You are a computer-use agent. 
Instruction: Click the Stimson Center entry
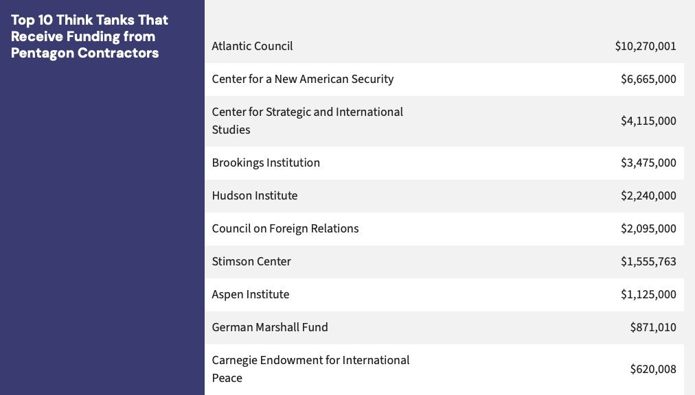point(251,261)
